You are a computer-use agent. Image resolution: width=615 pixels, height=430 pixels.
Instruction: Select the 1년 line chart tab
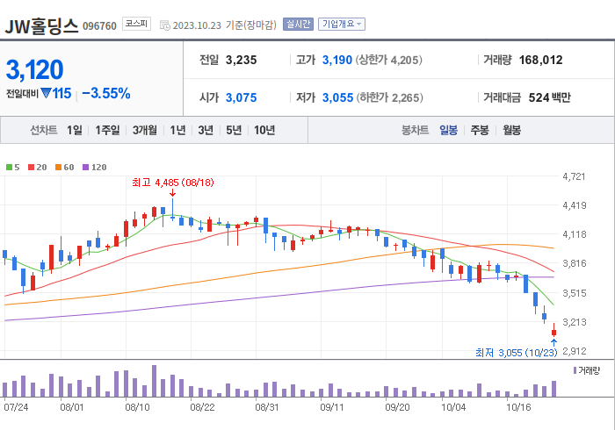click(x=177, y=130)
